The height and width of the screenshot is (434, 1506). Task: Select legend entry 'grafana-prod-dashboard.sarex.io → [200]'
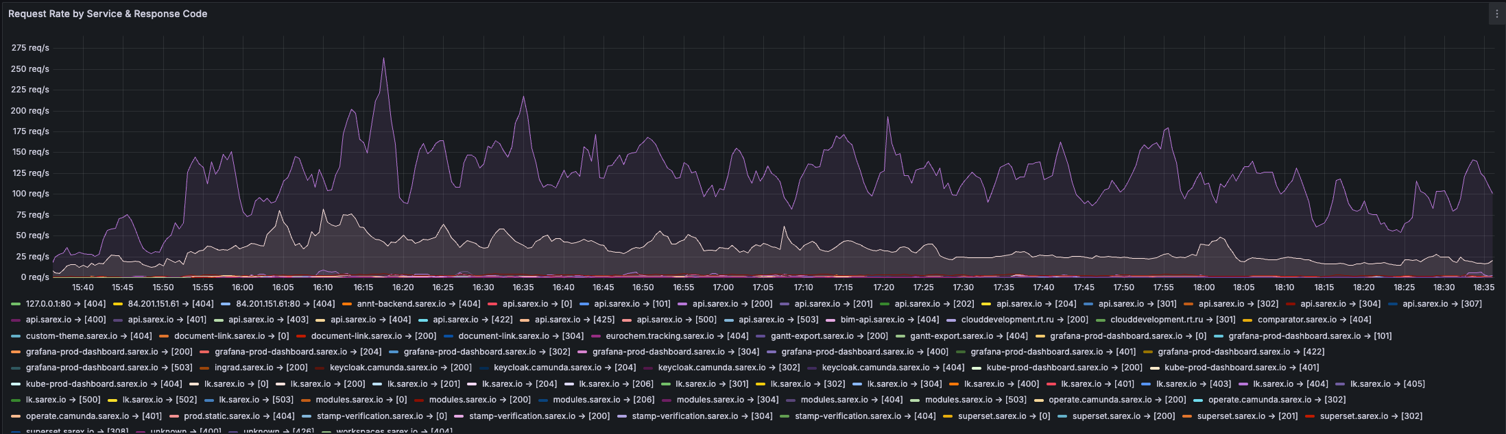point(109,352)
